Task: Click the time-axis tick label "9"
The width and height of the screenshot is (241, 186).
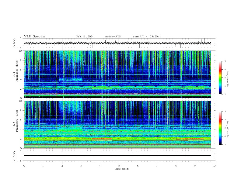Action: (195, 166)
